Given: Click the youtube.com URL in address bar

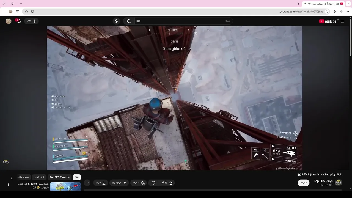Looking at the screenshot, I should (x=301, y=12).
